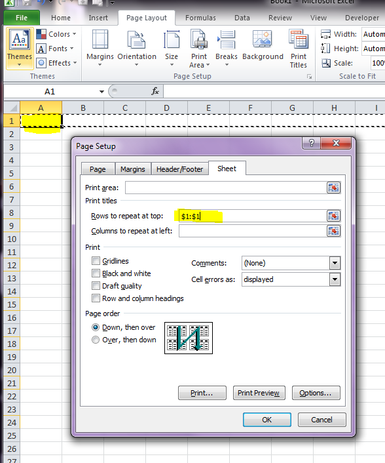Screen dimensions: 385x463
Task: Open theme Effects menu
Action: tap(56, 63)
